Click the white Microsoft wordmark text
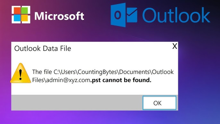 click(59, 16)
